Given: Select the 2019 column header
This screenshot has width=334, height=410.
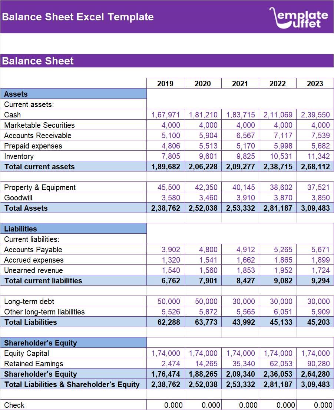Looking at the screenshot, I should 165,83.
